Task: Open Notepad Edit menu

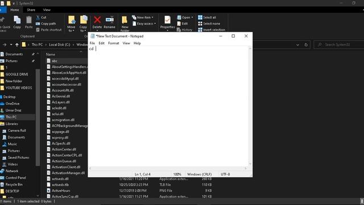Action: pos(101,43)
